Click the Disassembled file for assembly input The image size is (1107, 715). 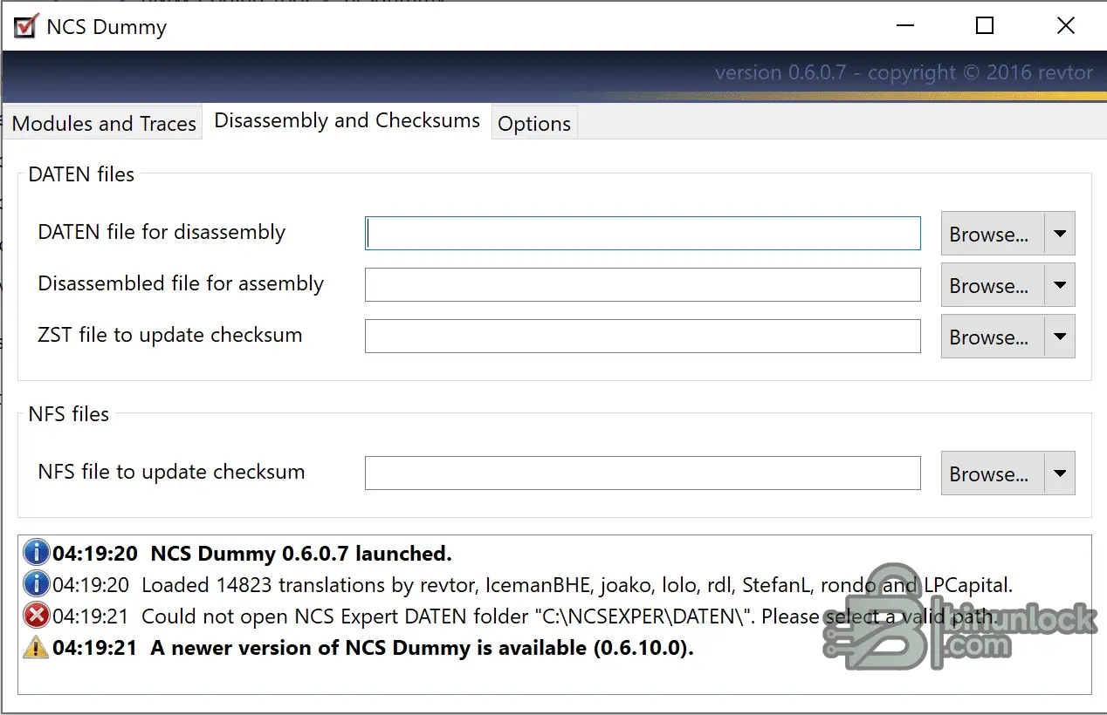click(x=643, y=285)
